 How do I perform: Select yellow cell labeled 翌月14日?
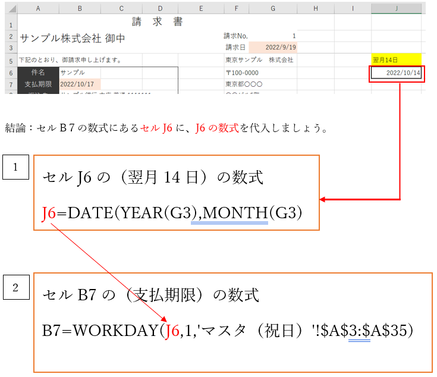point(397,60)
